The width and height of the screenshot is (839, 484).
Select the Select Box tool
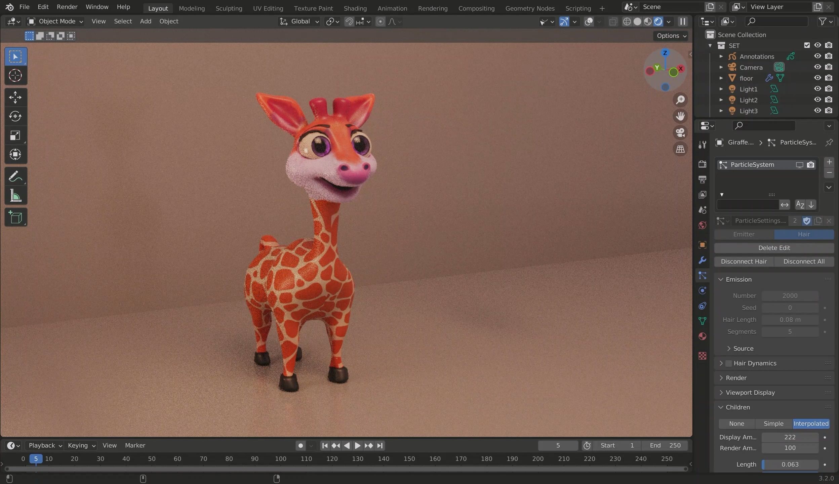point(15,56)
